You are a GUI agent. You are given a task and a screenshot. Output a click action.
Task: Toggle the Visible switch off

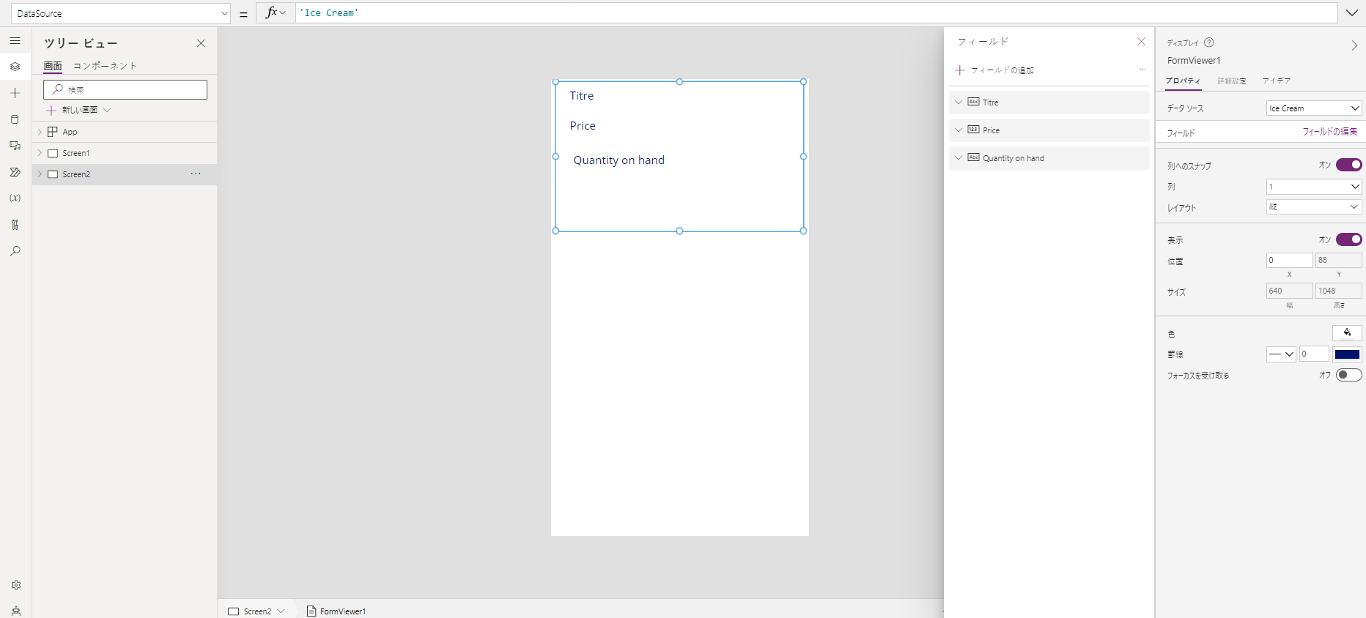[1348, 239]
